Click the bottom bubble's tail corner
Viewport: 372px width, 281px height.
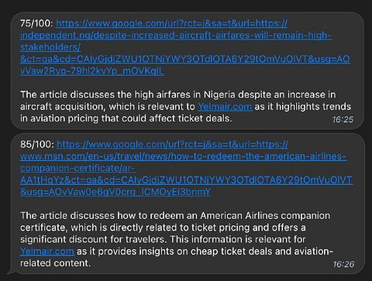tap(10, 272)
